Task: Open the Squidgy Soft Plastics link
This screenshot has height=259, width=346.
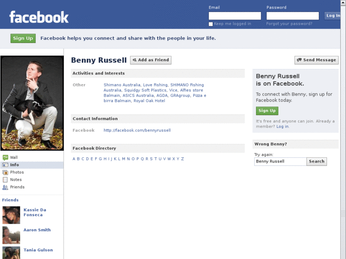Action: (145, 90)
